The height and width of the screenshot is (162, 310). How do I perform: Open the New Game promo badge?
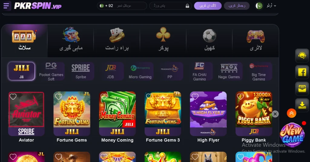coord(292,135)
